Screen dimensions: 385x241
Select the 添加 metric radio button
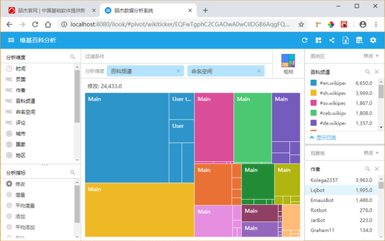click(10, 216)
